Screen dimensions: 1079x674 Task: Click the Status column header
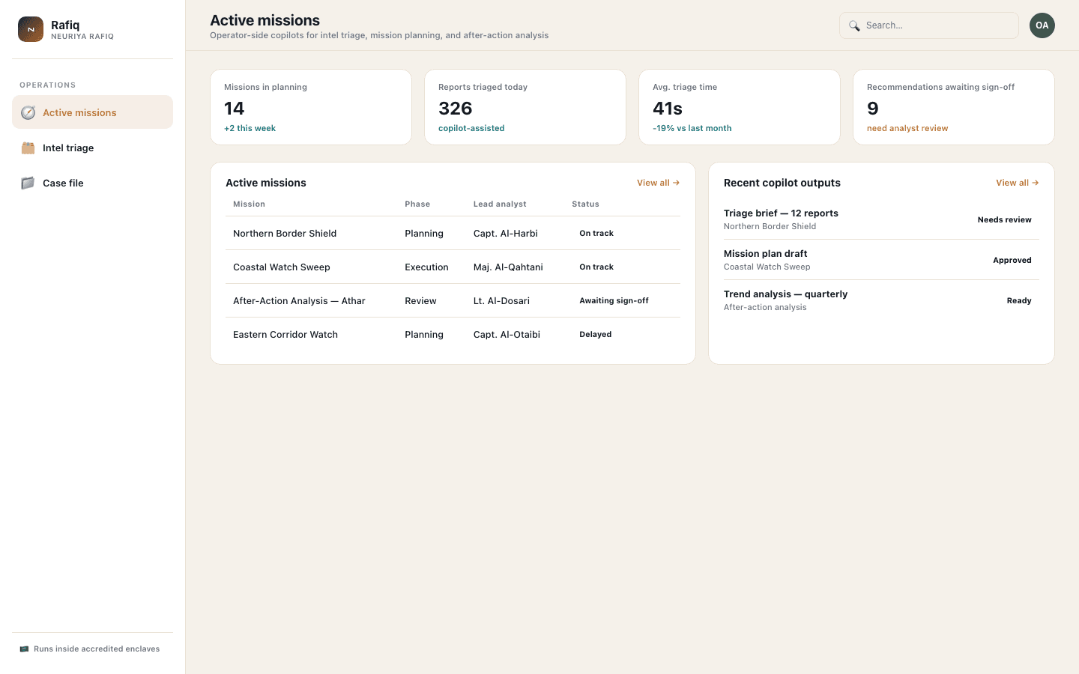(x=585, y=204)
